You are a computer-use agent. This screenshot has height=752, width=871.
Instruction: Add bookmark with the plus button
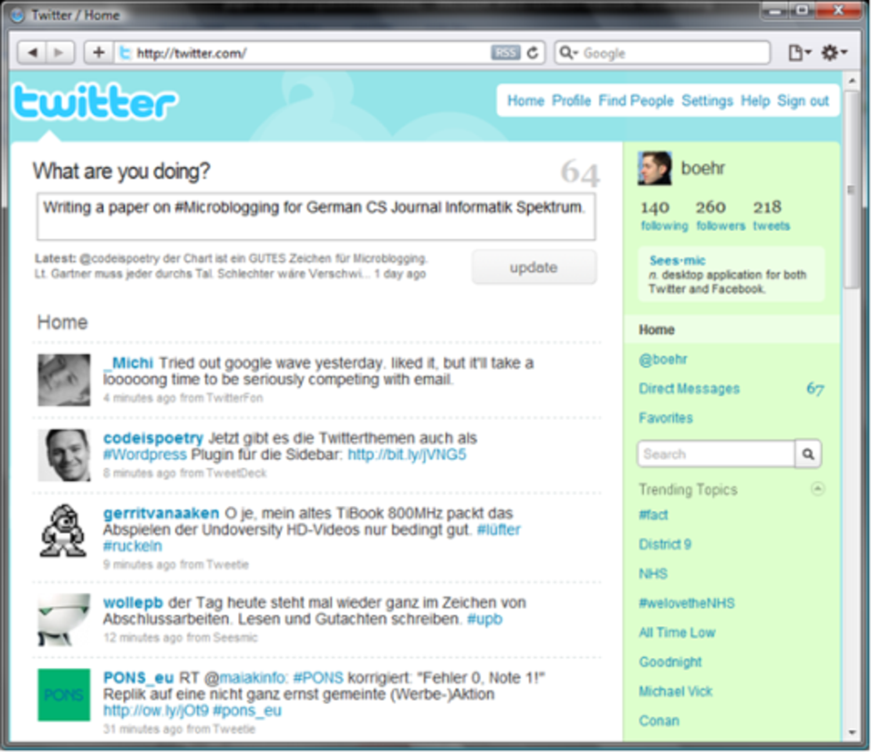pyautogui.click(x=99, y=53)
